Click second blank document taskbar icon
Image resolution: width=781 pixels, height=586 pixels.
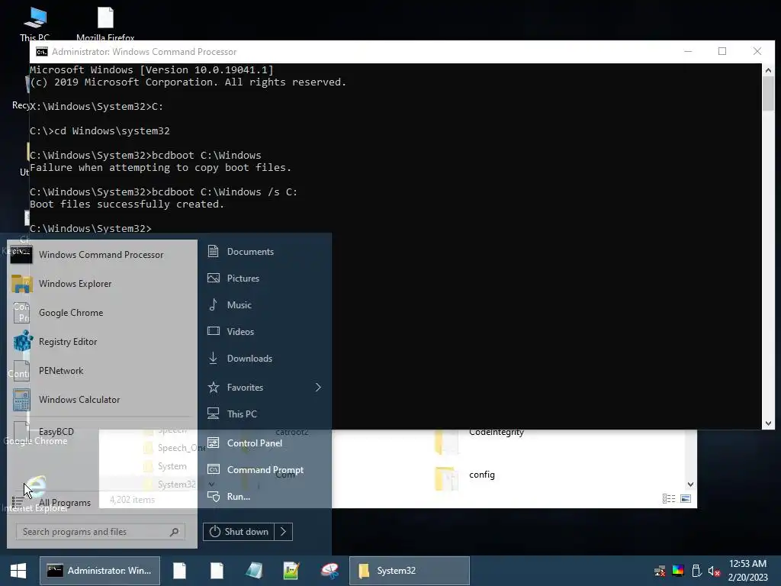(x=217, y=571)
